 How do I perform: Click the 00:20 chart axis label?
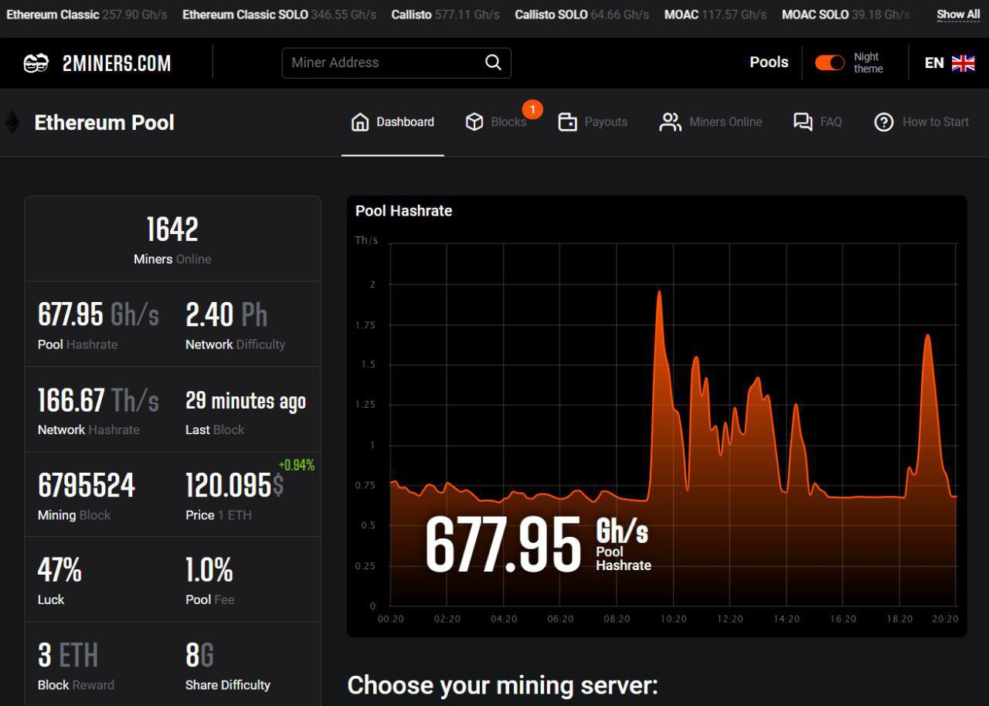pos(391,619)
